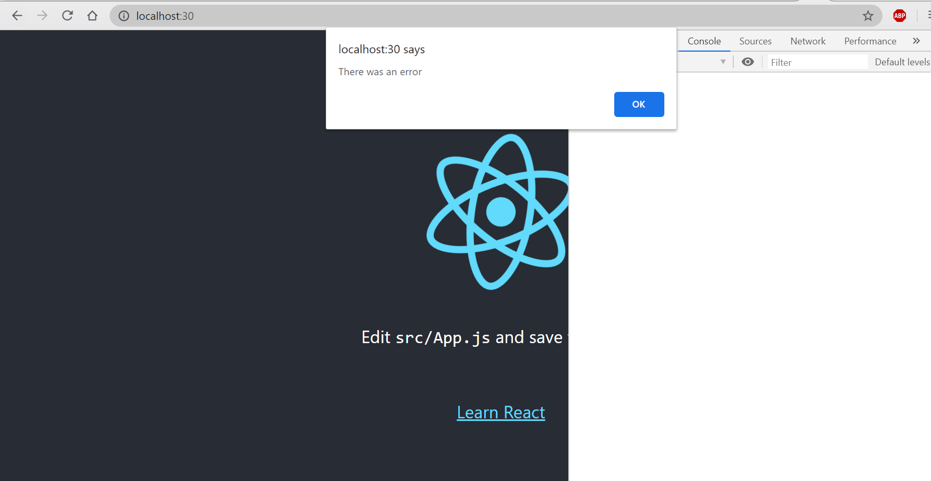Bookmark this page with the star
The image size is (931, 481).
pos(868,16)
